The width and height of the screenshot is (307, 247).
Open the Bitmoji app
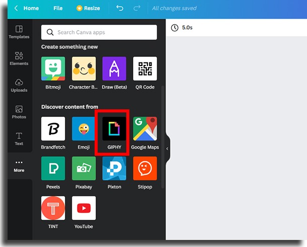[53, 69]
